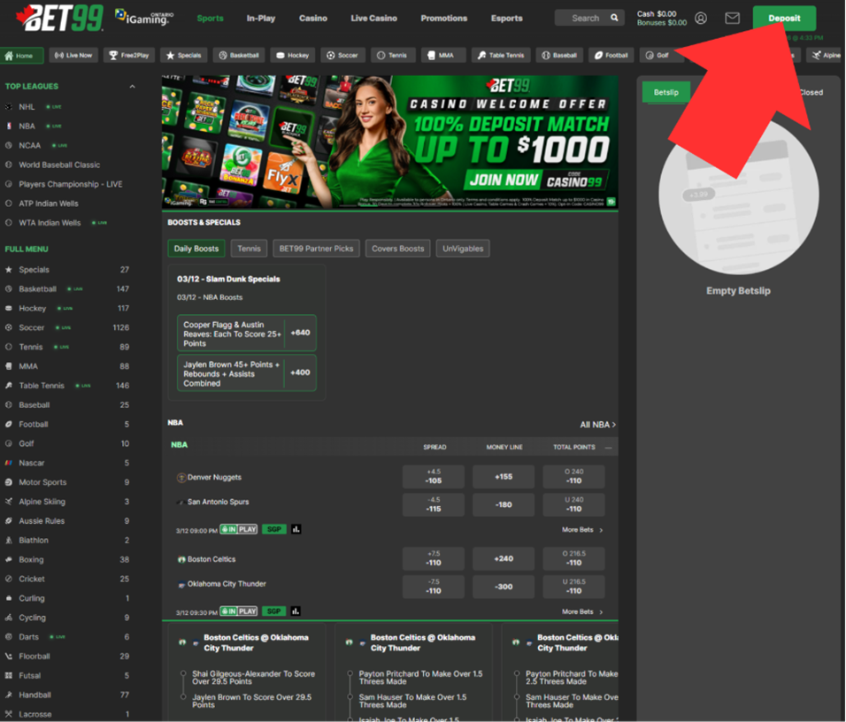Collapse the NBA odds table
This screenshot has height=722, width=846.
click(608, 448)
